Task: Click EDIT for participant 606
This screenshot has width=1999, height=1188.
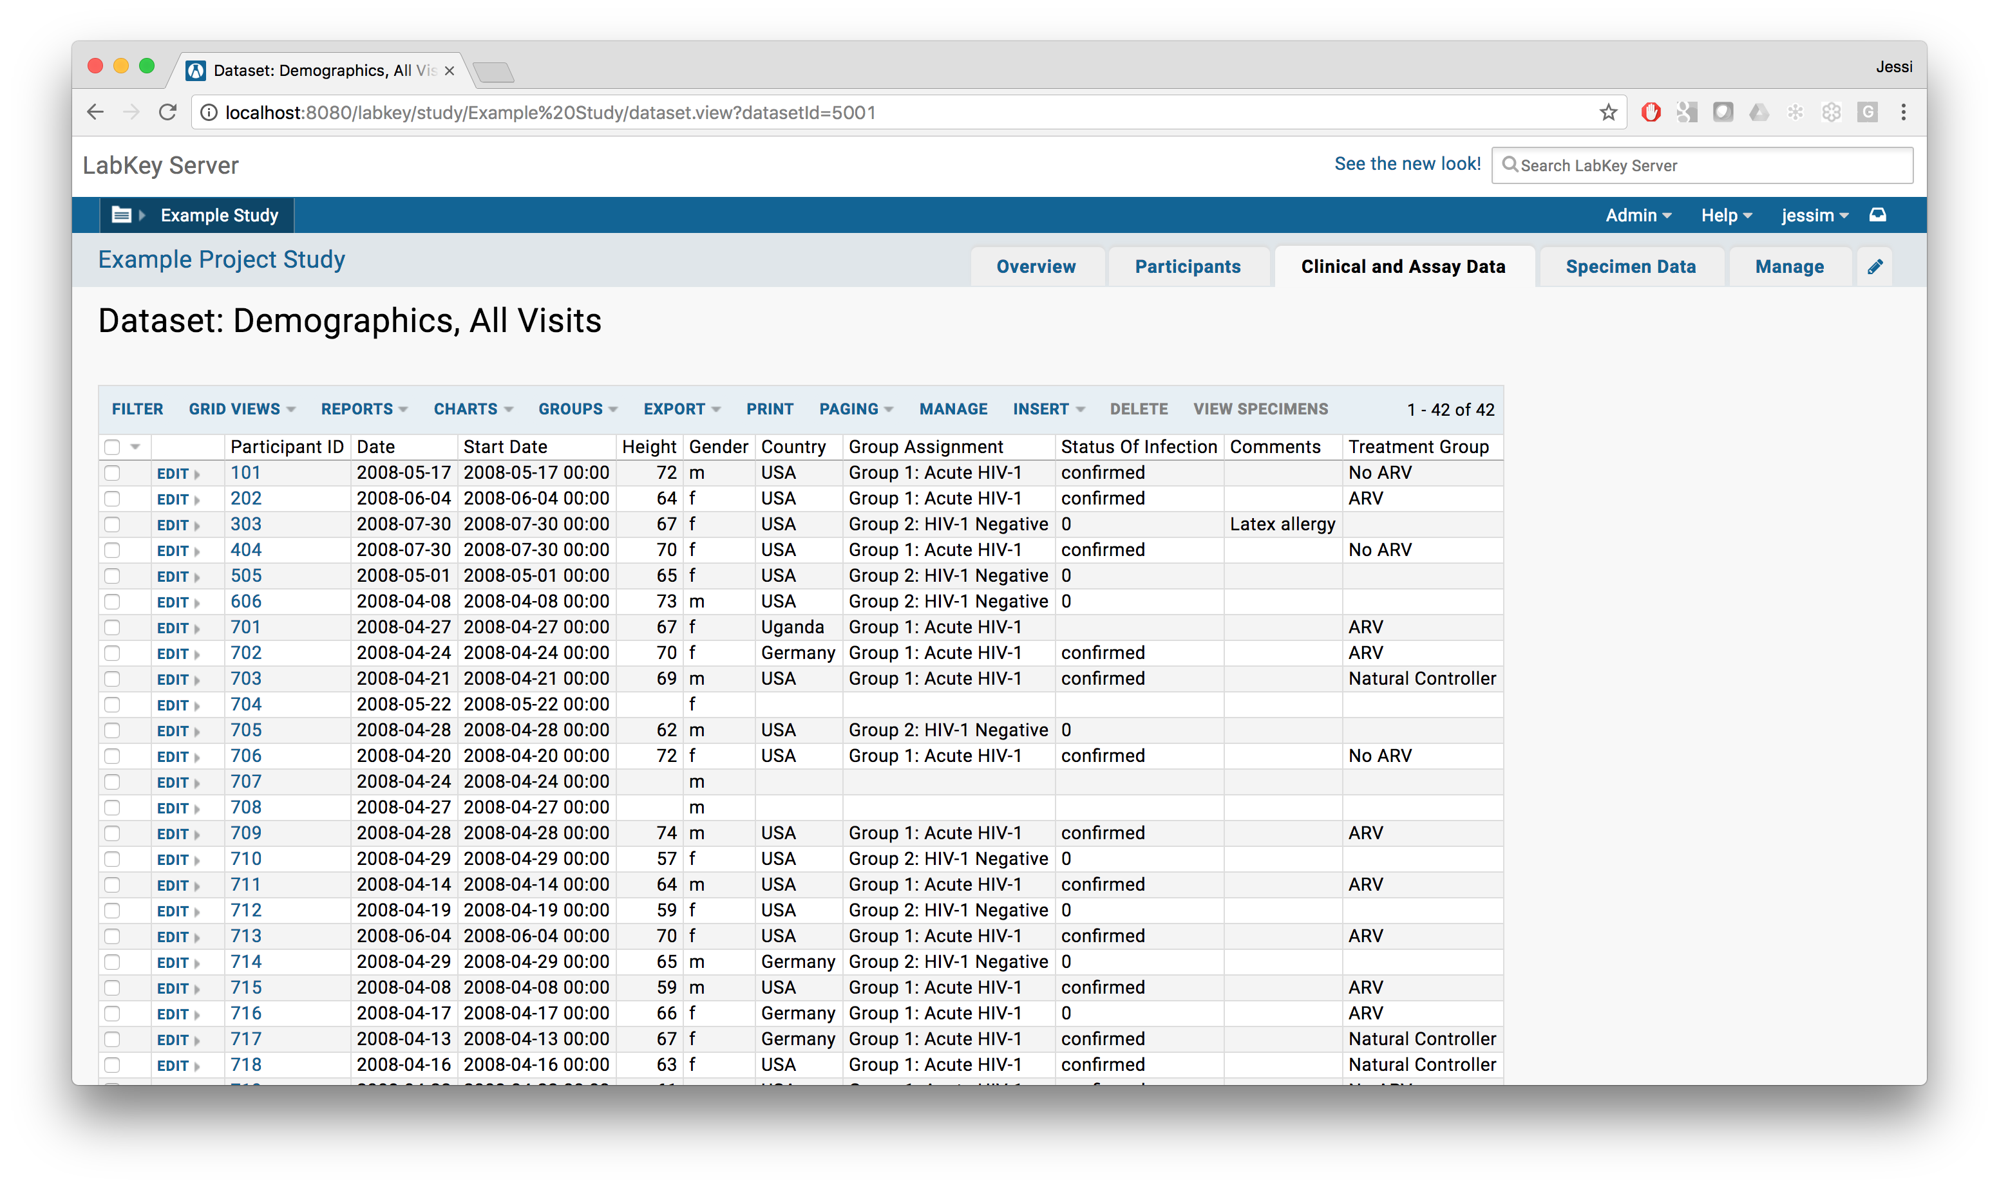Action: click(x=173, y=602)
